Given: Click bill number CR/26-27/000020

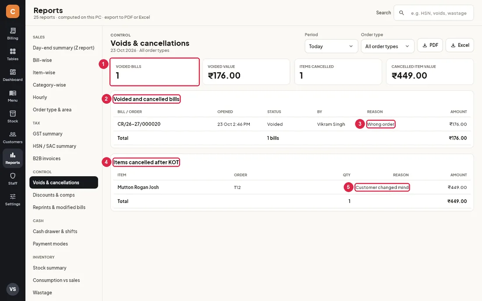Looking at the screenshot, I should [139, 124].
